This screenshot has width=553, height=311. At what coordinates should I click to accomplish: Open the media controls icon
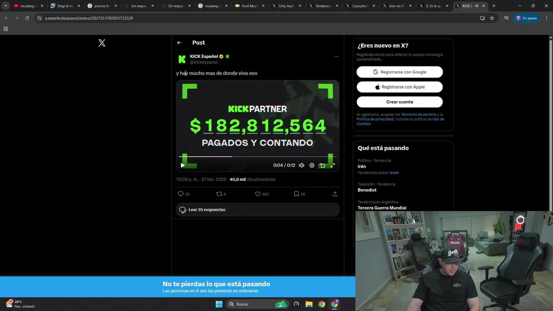(x=506, y=18)
